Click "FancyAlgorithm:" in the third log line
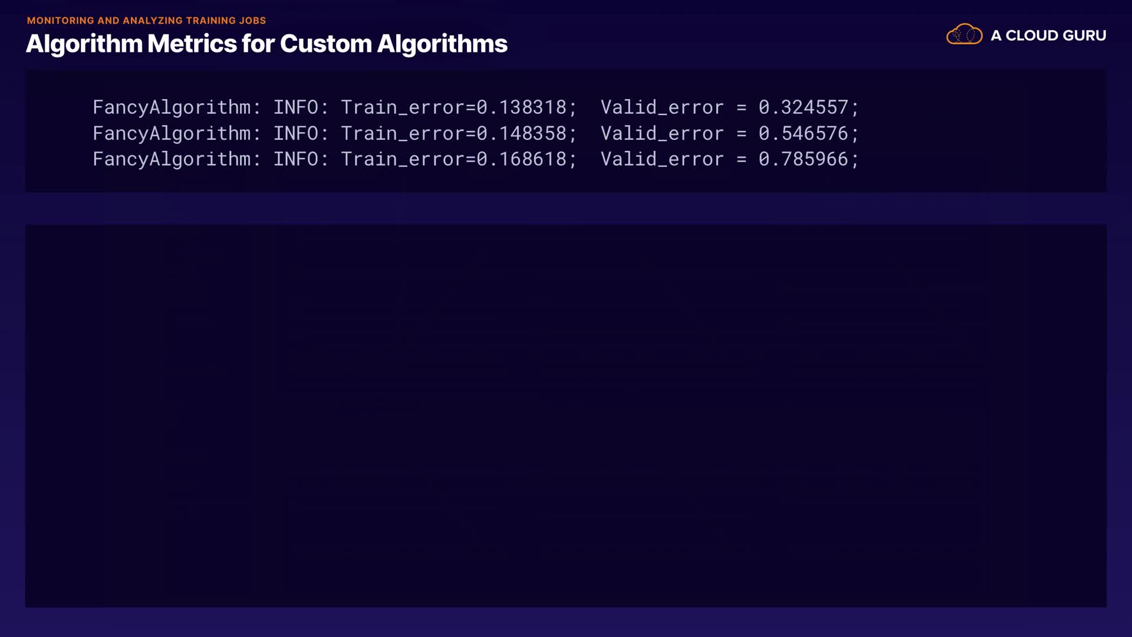The image size is (1132, 637). click(x=176, y=159)
